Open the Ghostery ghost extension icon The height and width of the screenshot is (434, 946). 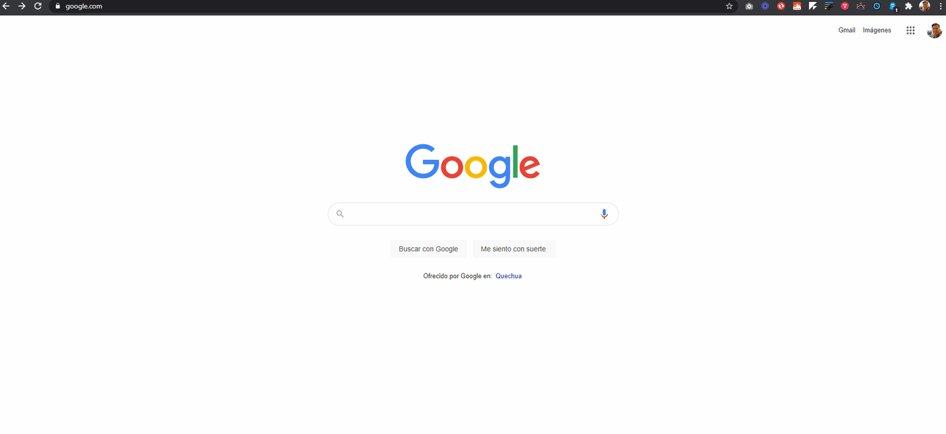(893, 6)
